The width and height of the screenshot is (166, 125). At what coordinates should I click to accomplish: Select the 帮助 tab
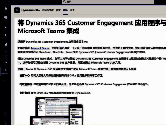click(65, 10)
